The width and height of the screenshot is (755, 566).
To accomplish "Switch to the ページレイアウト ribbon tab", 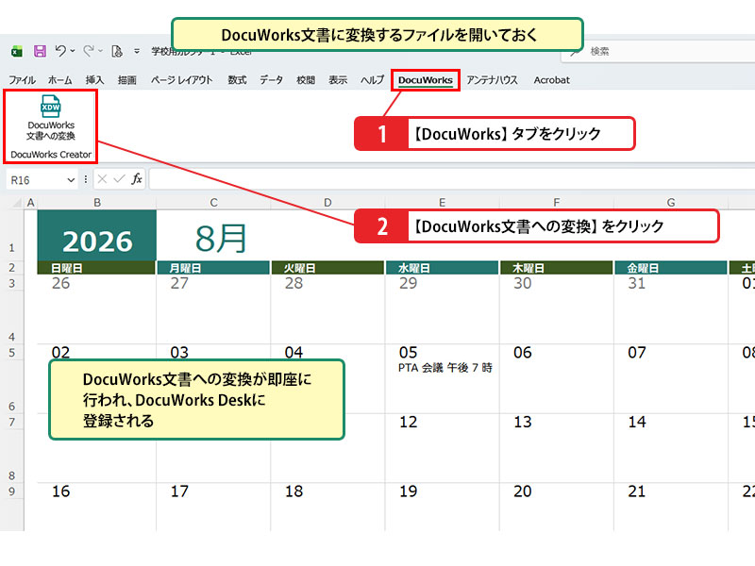I will pyautogui.click(x=181, y=80).
